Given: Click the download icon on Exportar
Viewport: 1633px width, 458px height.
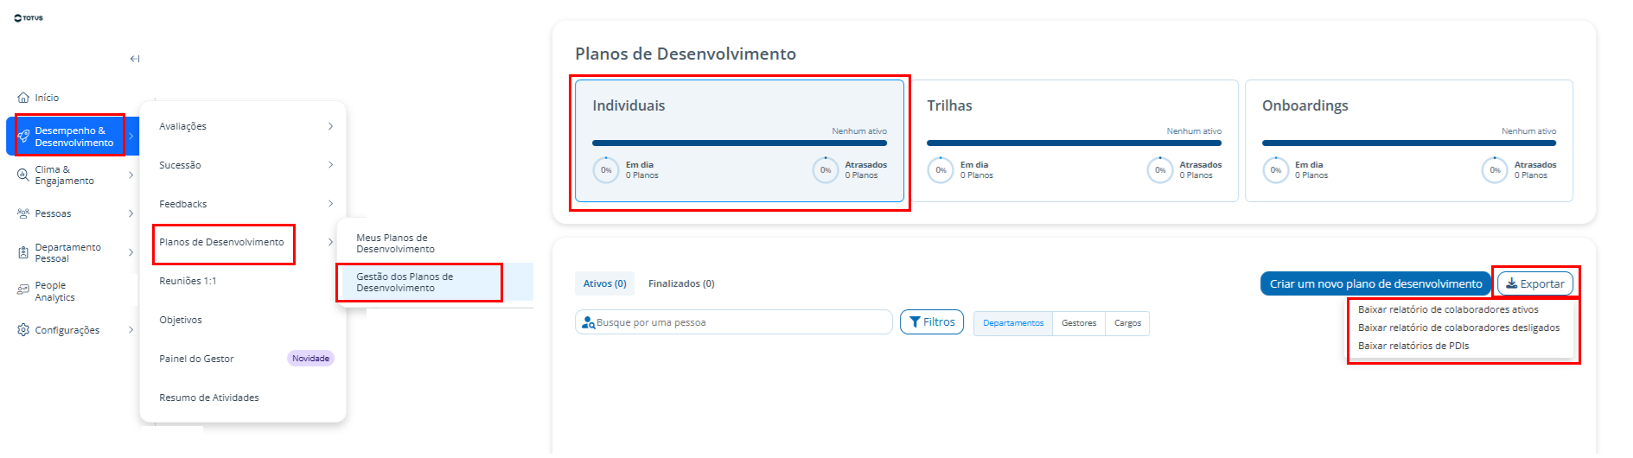Looking at the screenshot, I should pos(1512,283).
